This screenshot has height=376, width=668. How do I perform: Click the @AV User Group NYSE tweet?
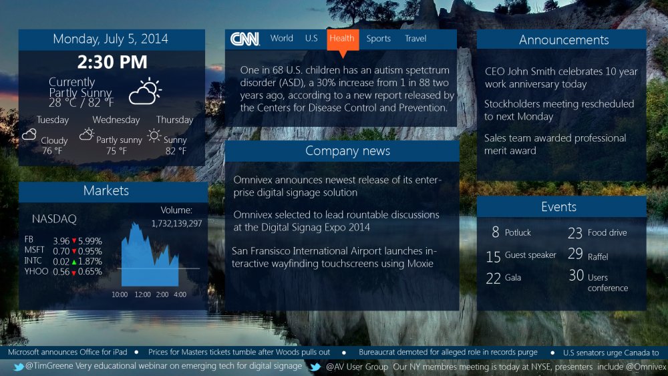(496, 367)
